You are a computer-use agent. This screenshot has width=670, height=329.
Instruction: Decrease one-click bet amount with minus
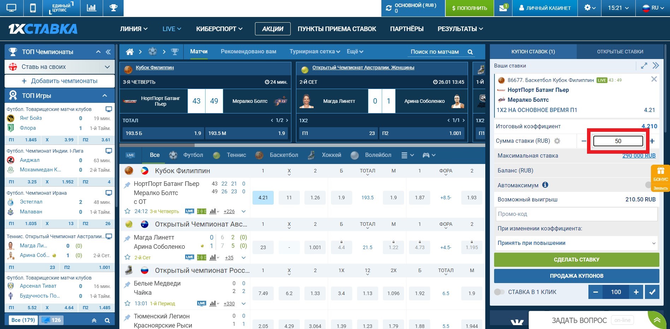(595, 292)
